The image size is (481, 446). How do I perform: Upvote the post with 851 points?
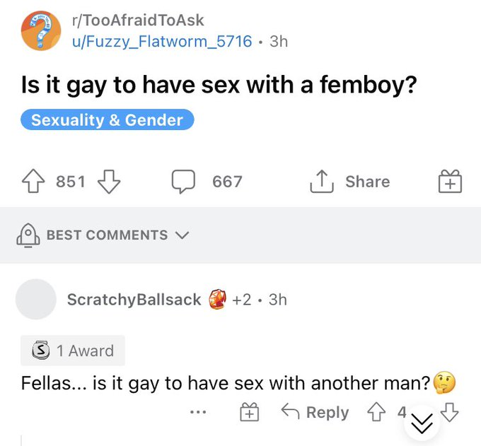point(33,181)
